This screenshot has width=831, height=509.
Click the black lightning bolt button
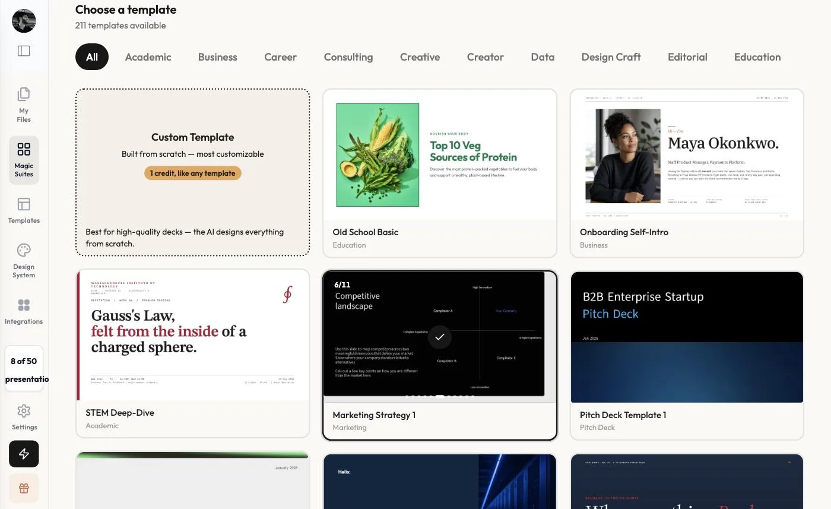(x=24, y=454)
